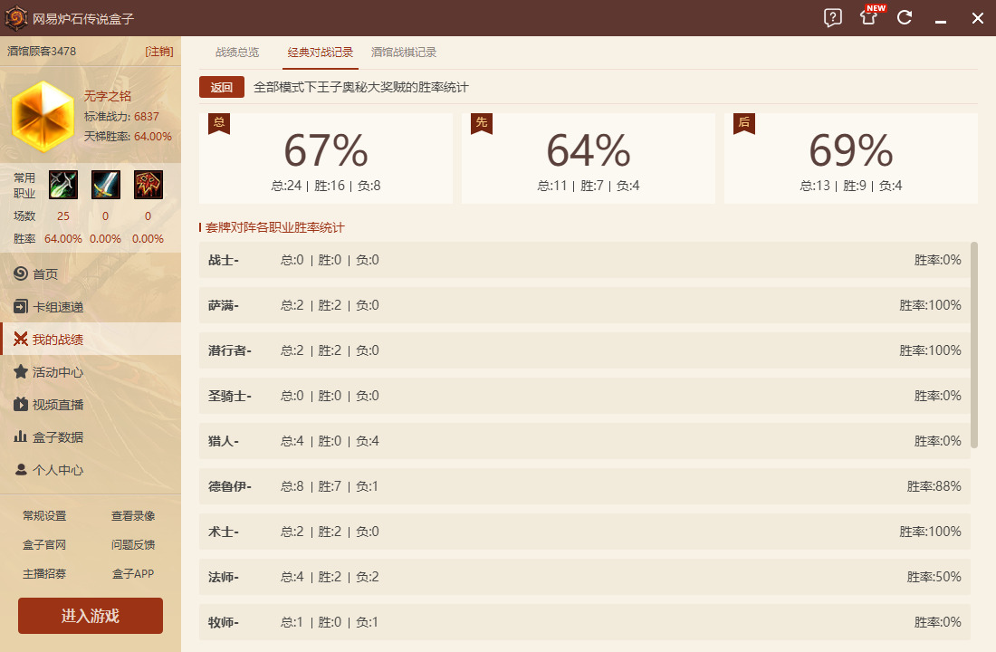Switch to the 战绩总览 tab
Viewport: 996px width, 652px height.
click(237, 53)
